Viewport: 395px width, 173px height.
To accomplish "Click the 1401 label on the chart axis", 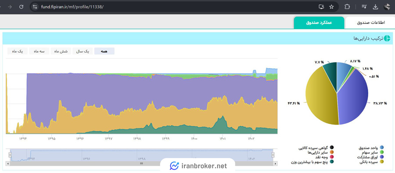I will click(x=223, y=139).
